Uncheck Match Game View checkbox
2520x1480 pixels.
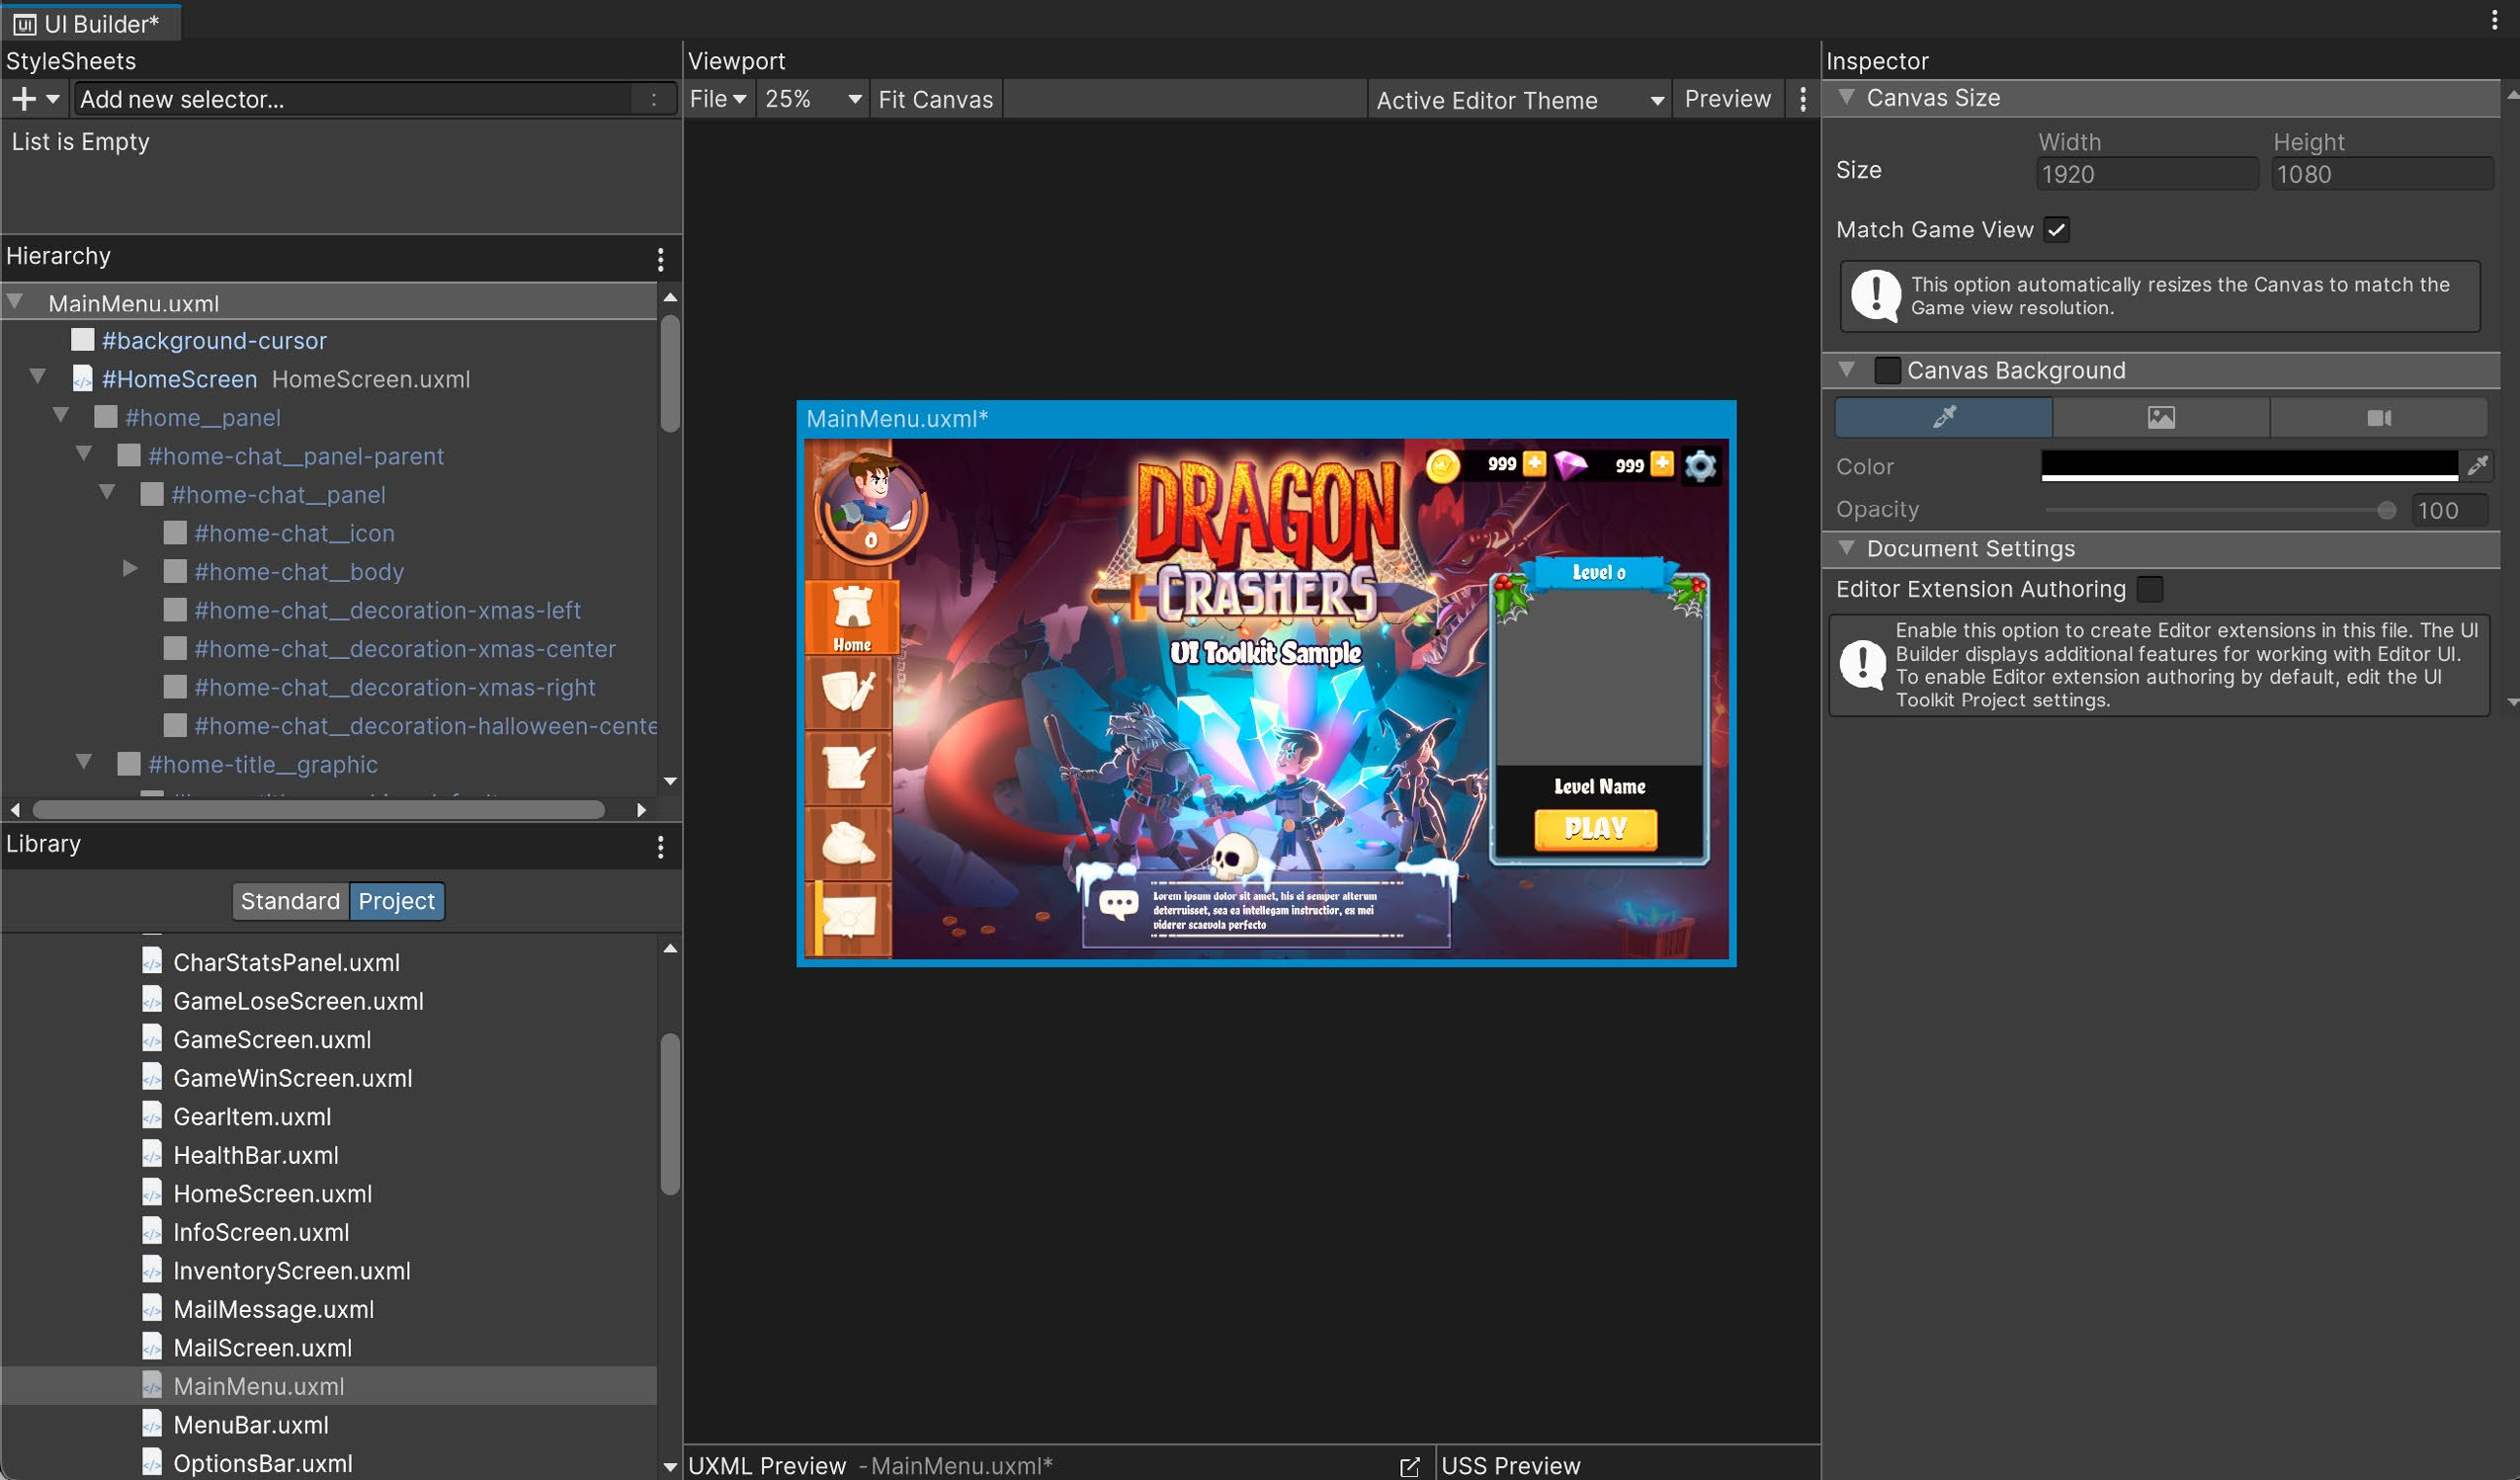point(2057,229)
